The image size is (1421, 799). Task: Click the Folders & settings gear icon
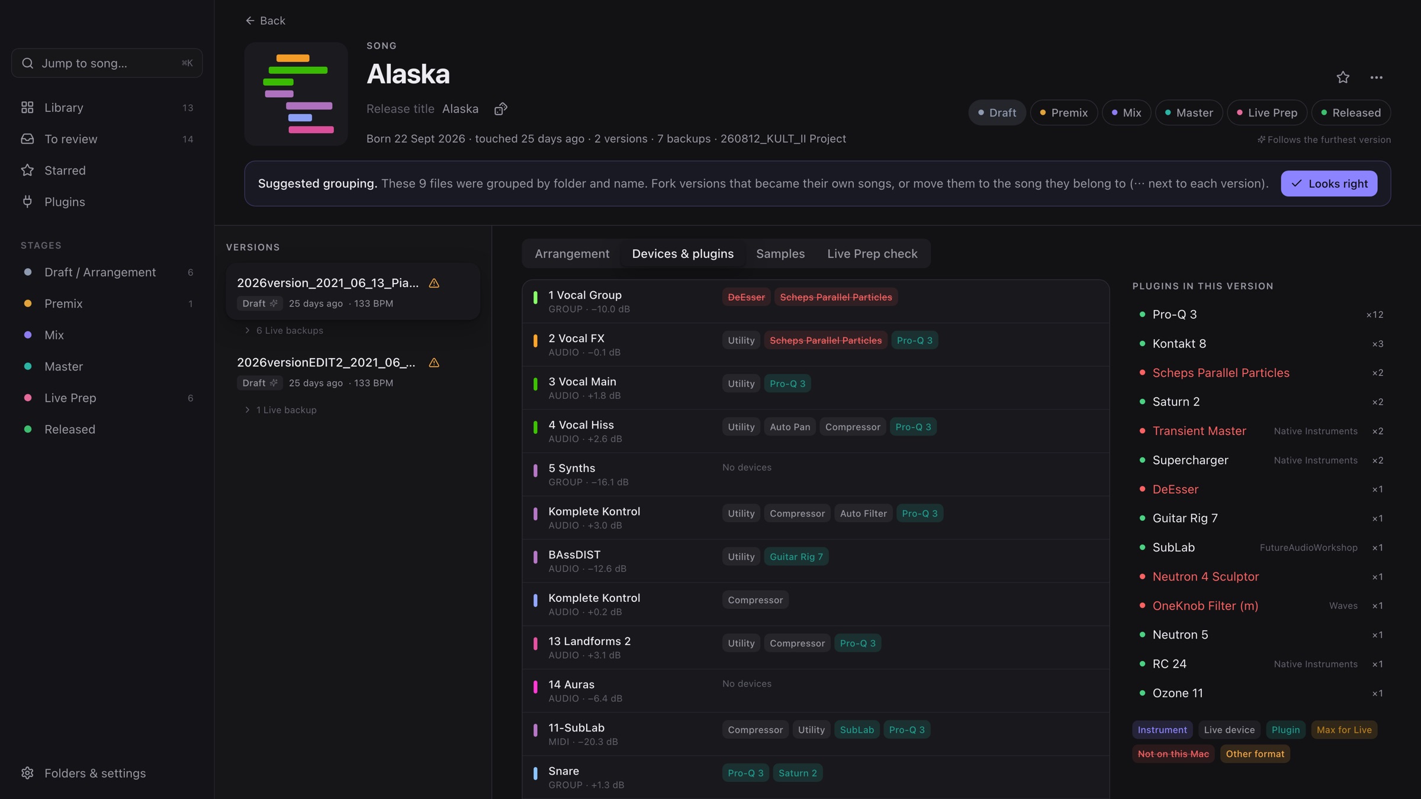point(27,773)
